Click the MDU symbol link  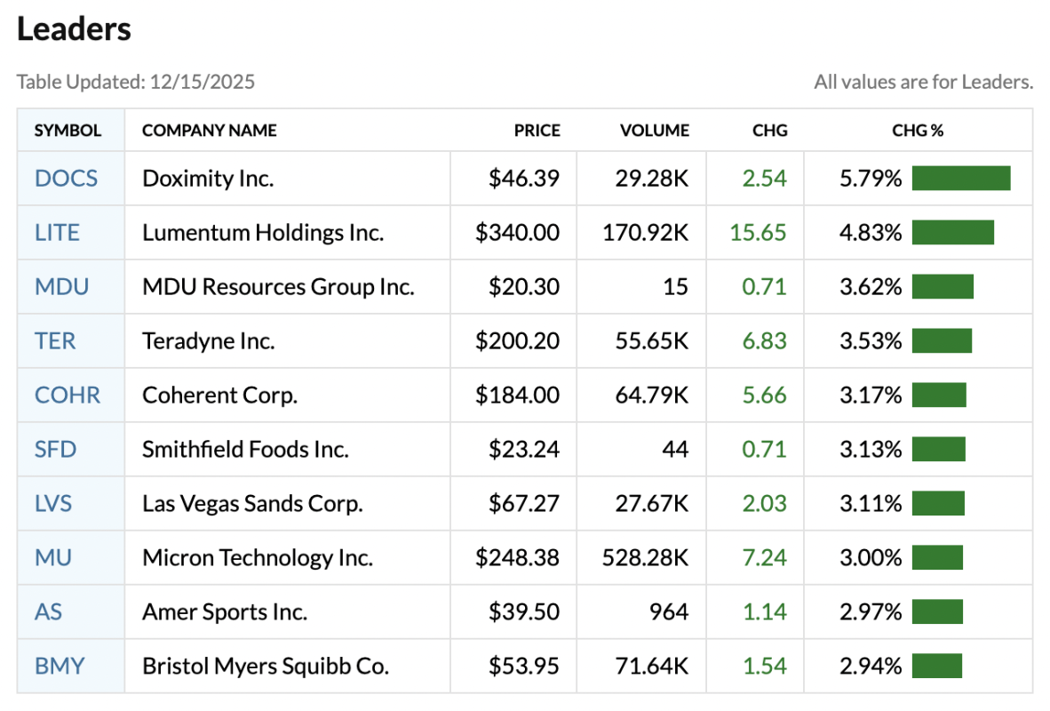coord(61,287)
